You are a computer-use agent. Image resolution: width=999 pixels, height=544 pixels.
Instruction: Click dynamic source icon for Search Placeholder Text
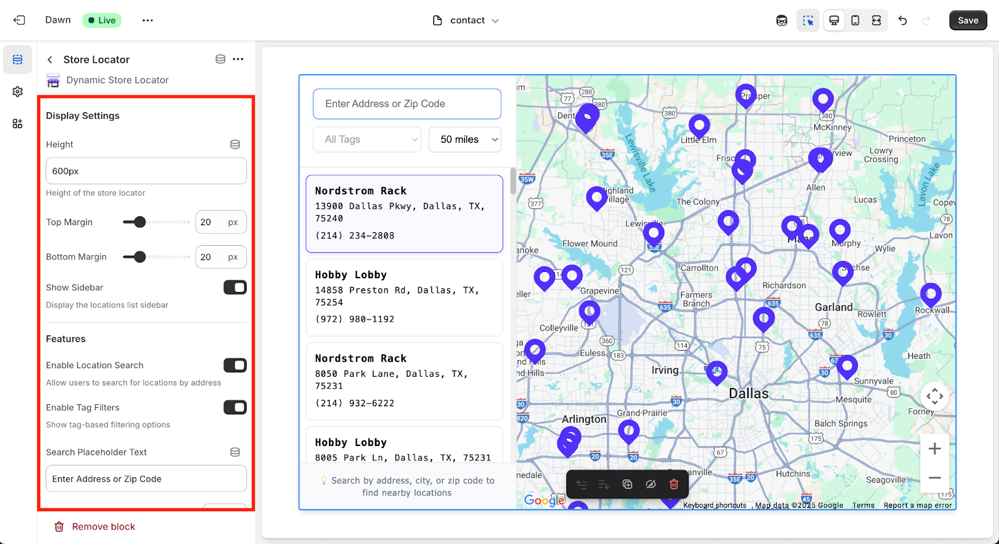click(x=235, y=452)
